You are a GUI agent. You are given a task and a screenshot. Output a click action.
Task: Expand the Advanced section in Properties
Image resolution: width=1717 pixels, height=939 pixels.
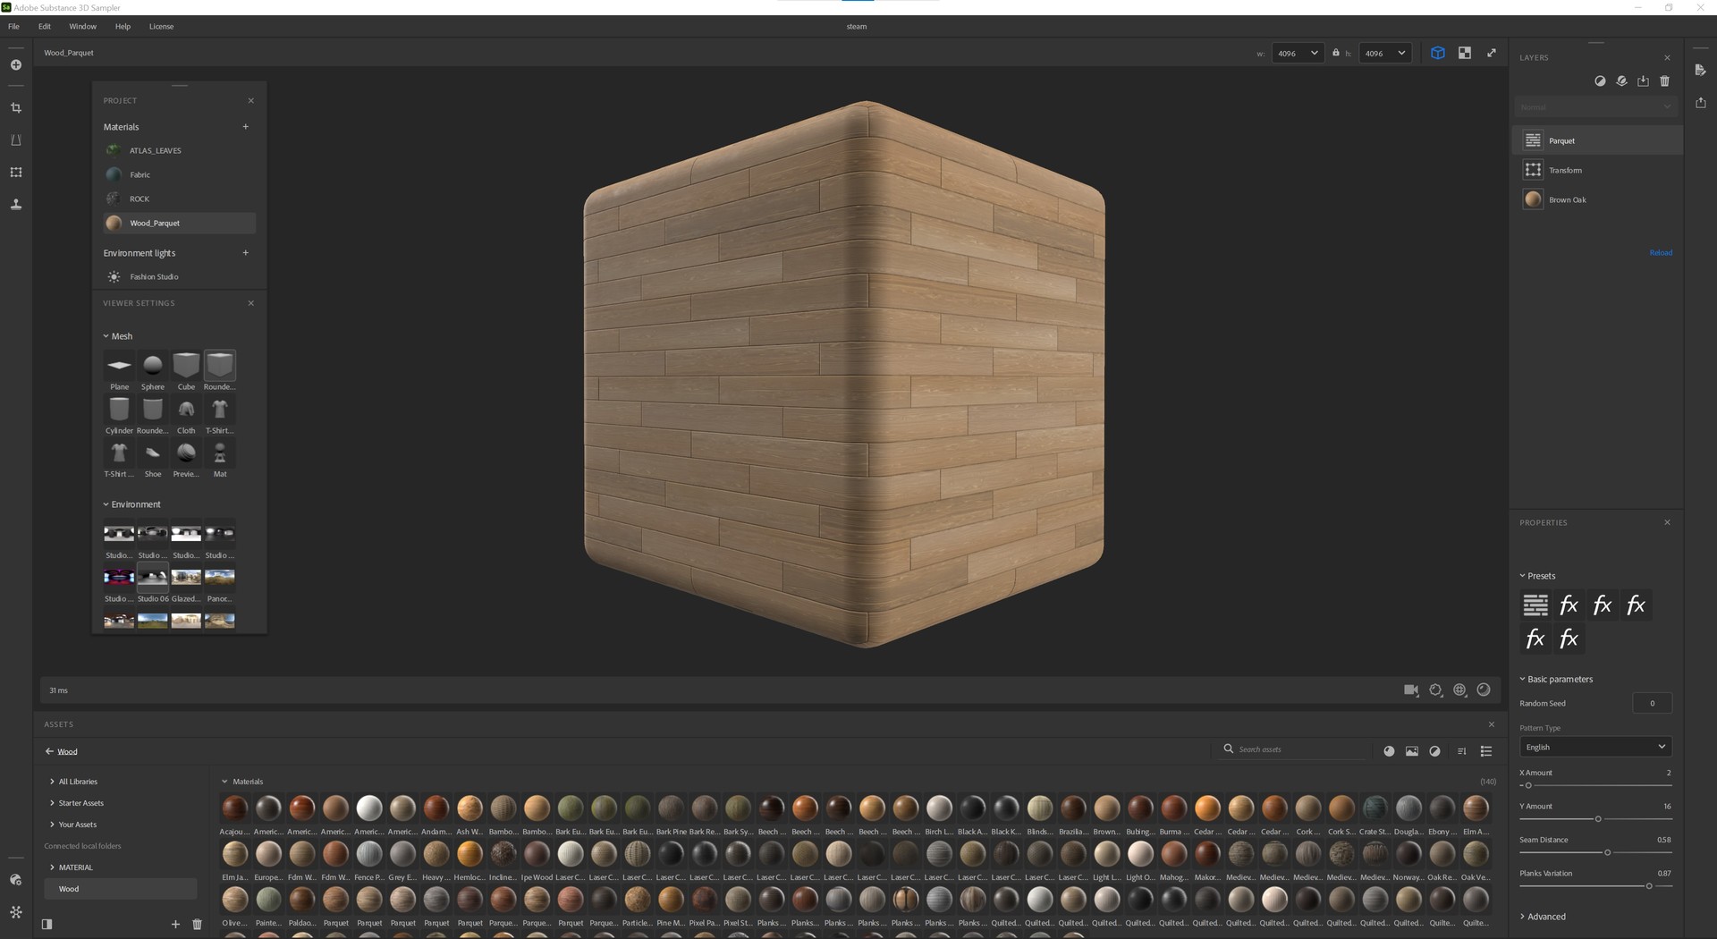(x=1545, y=916)
